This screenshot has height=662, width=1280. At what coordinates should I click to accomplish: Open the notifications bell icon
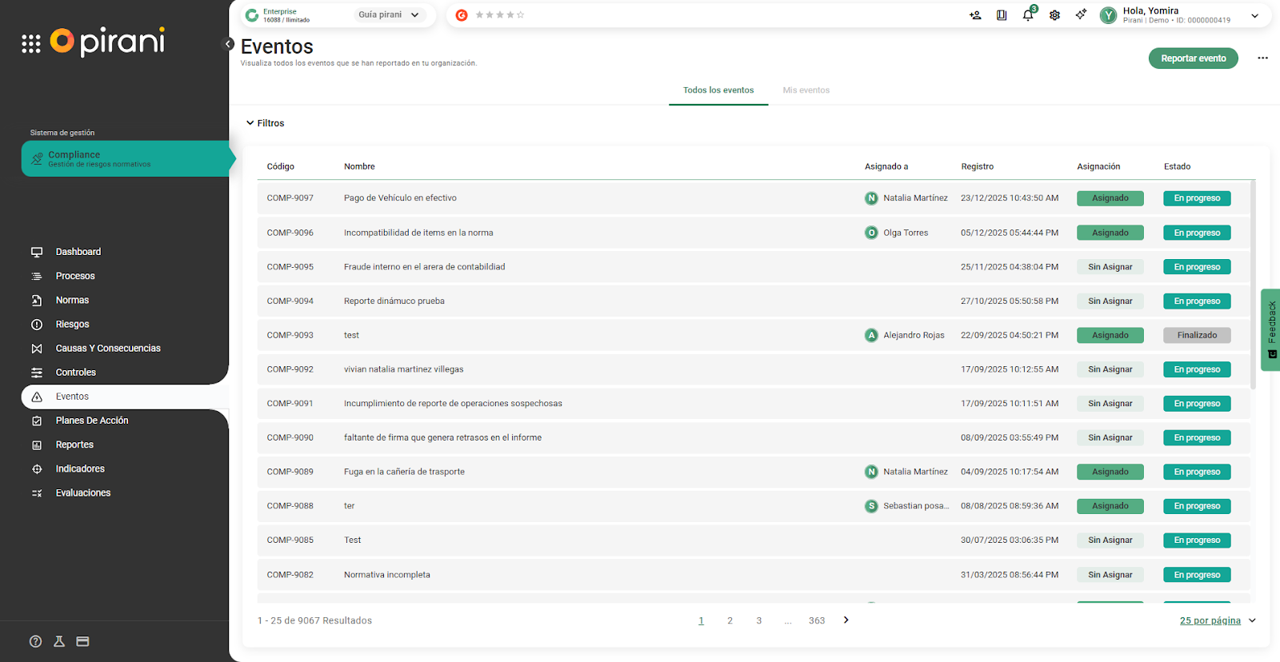(x=1028, y=15)
